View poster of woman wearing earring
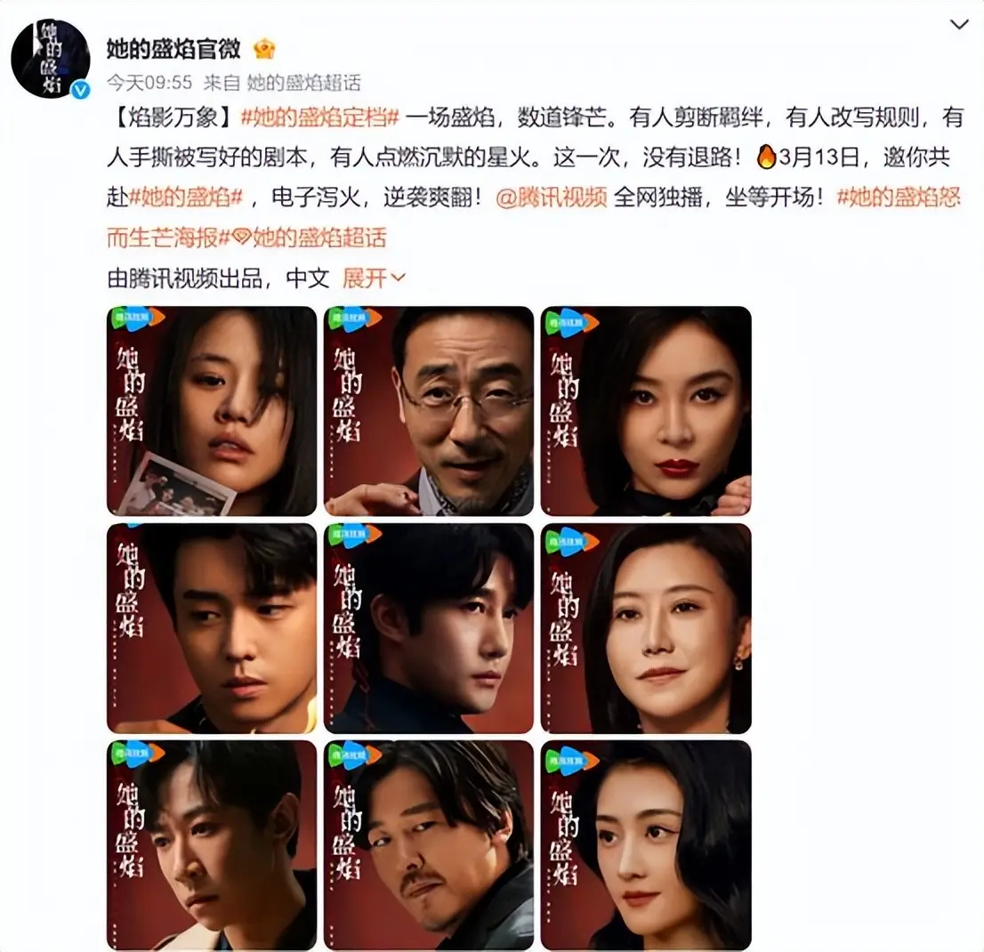The height and width of the screenshot is (952, 984). click(646, 628)
